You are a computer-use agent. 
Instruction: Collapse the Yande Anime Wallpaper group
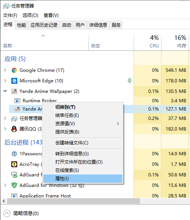click(x=5, y=91)
